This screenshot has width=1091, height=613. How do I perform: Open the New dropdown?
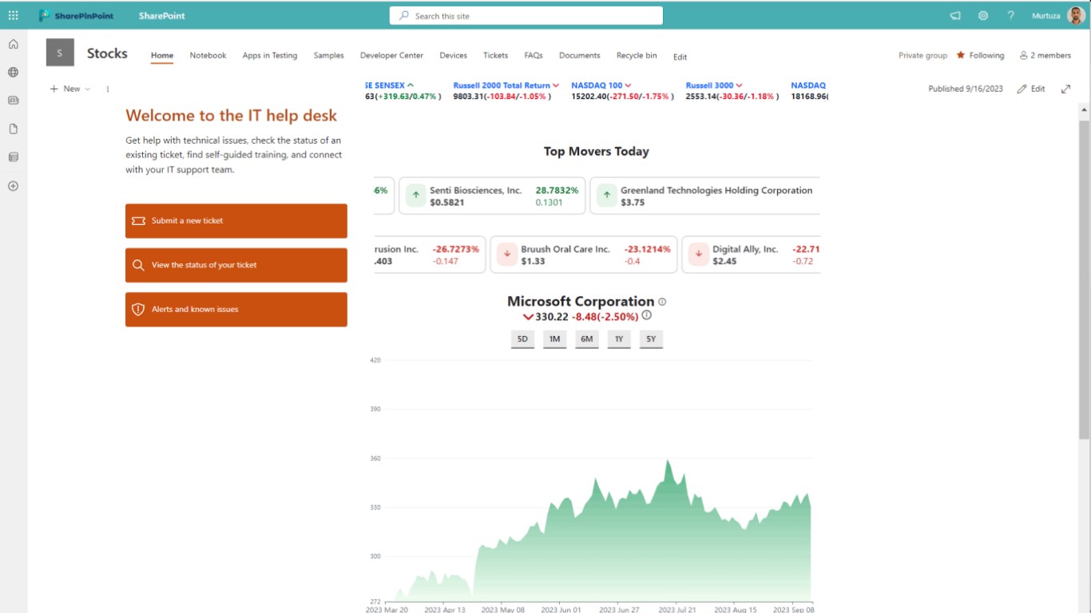[70, 89]
